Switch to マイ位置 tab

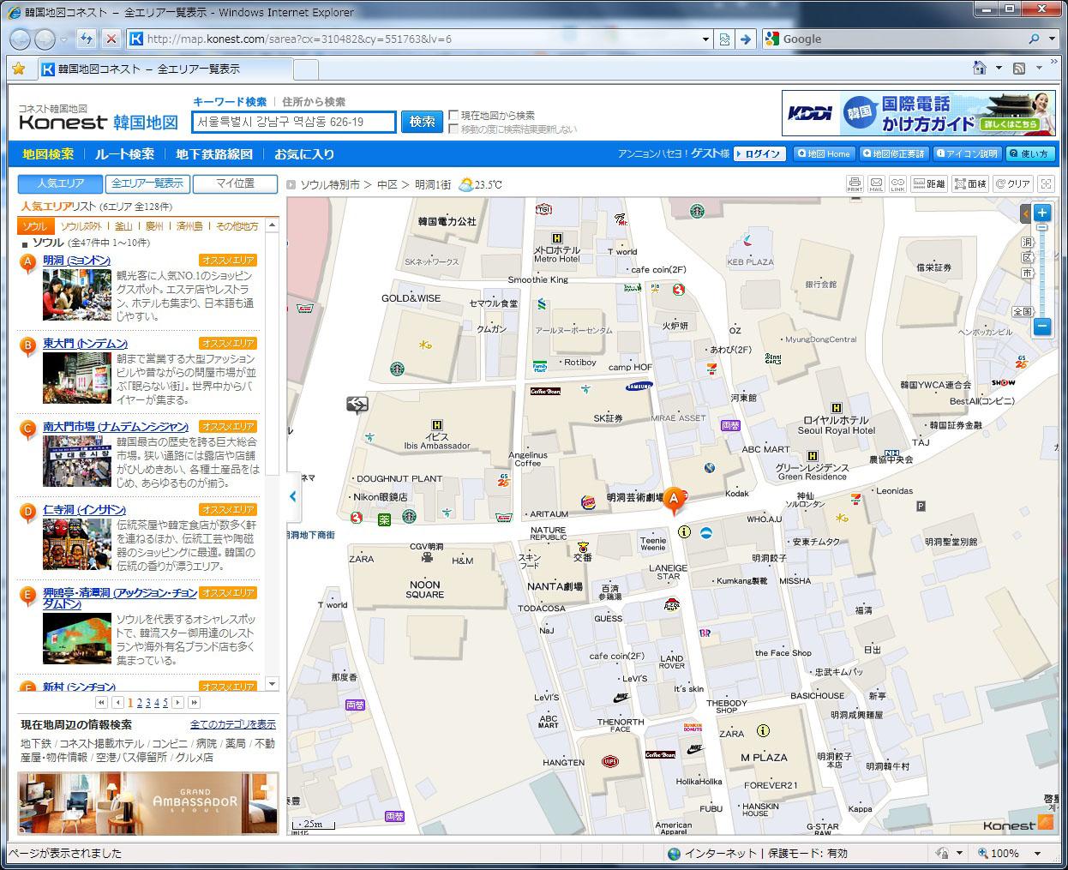[236, 183]
